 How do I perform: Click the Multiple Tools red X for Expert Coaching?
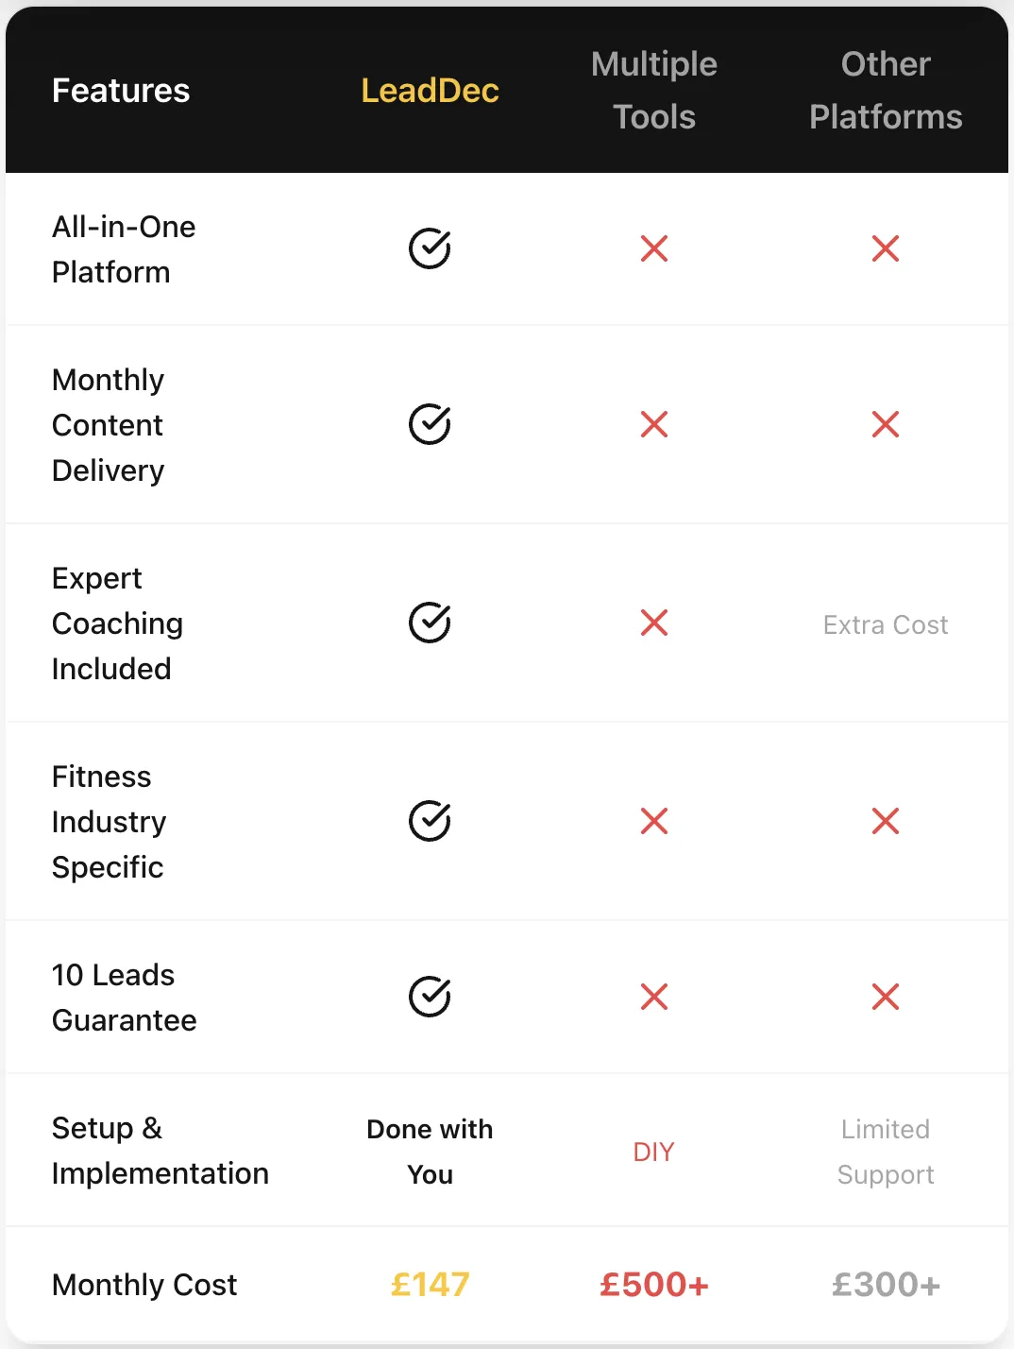(654, 623)
